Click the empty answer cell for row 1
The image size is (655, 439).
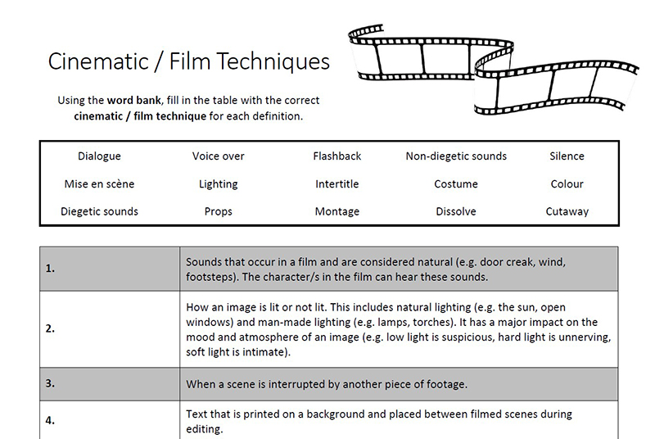[110, 269]
